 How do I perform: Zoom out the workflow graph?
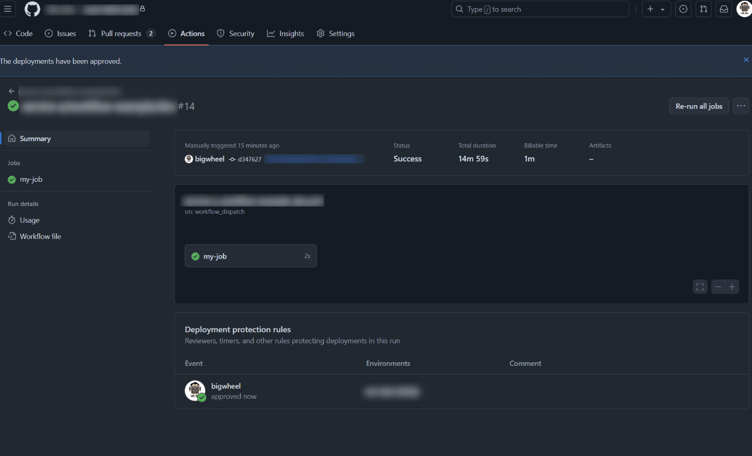(718, 287)
